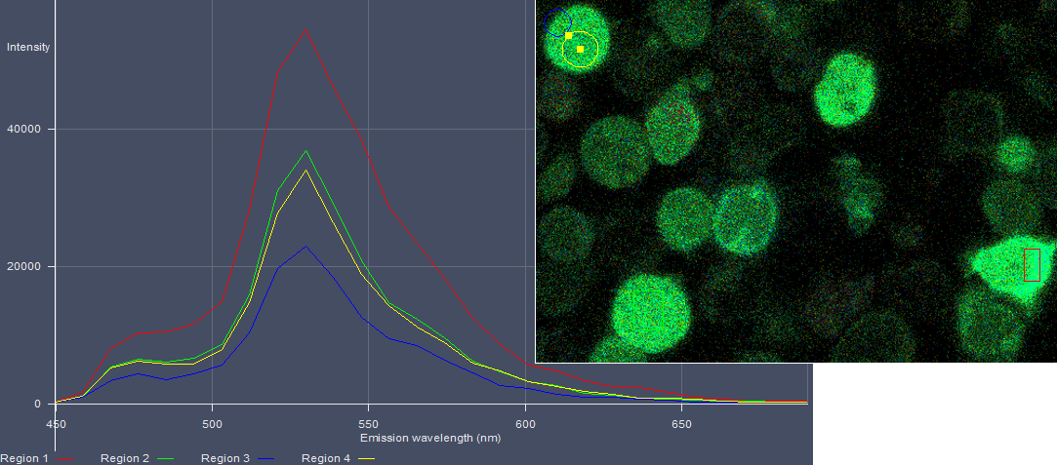Click the green line next to Region 2
Screen dimensions: 1057x465
coord(166,458)
